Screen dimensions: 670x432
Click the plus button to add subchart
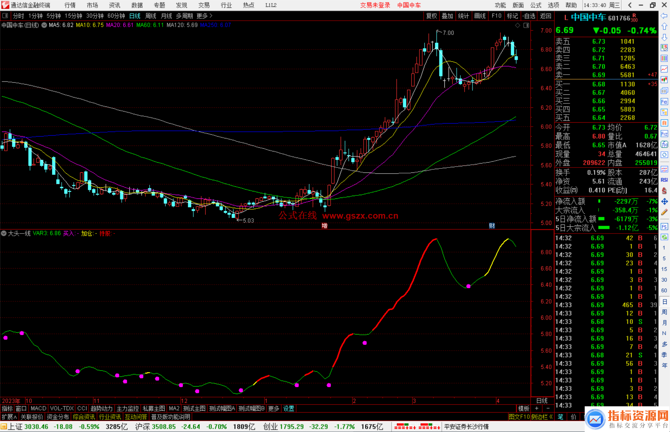tap(537, 408)
